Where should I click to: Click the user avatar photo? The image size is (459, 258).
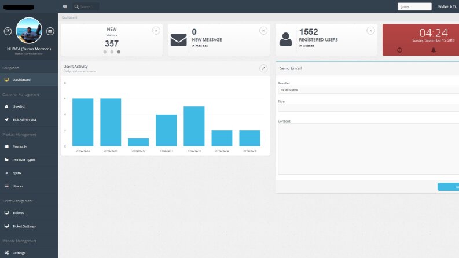tap(29, 31)
